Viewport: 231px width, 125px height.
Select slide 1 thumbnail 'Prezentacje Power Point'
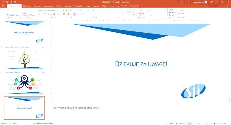(x=25, y=32)
